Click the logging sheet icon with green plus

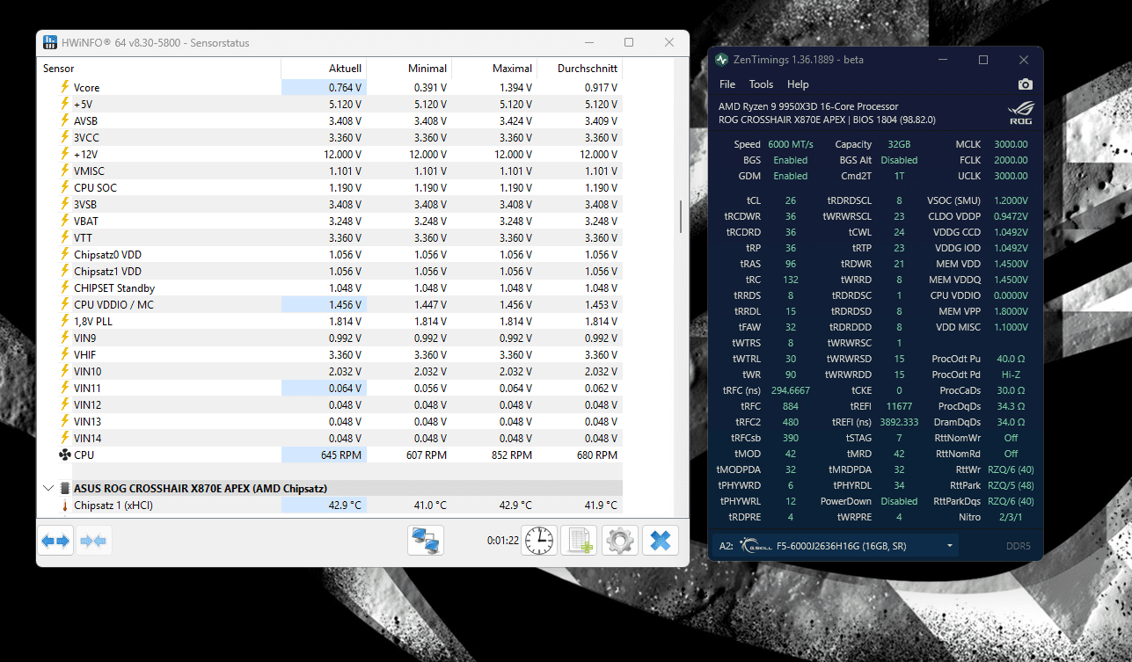click(x=580, y=541)
